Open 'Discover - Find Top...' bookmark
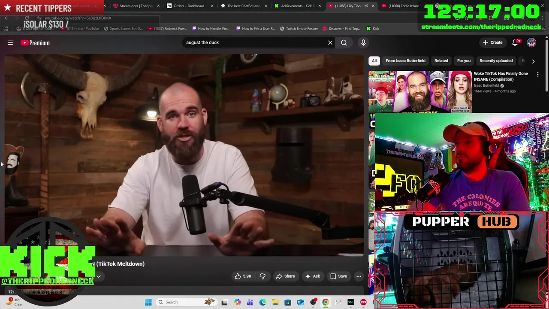Screen dimensions: 549x309 (x=341, y=29)
